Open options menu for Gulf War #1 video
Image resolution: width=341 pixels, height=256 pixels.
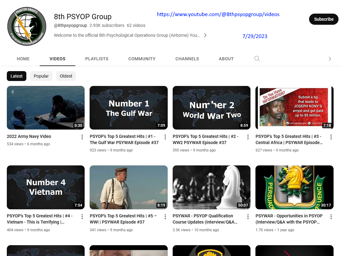click(165, 137)
